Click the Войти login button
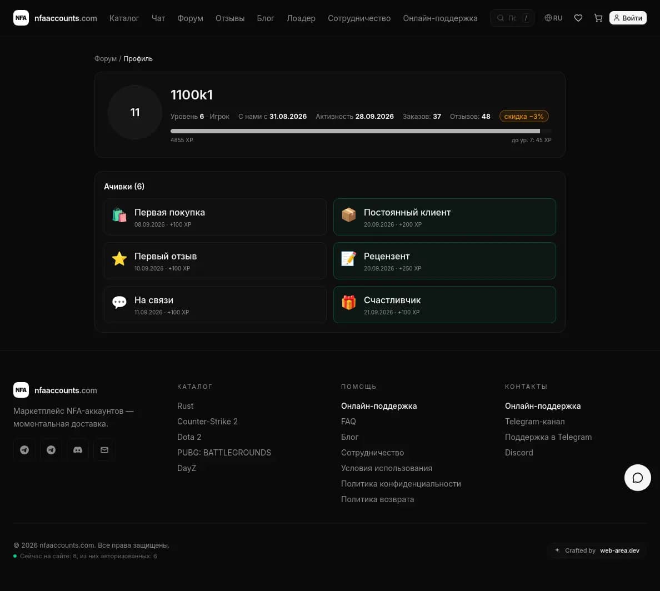 coord(628,18)
